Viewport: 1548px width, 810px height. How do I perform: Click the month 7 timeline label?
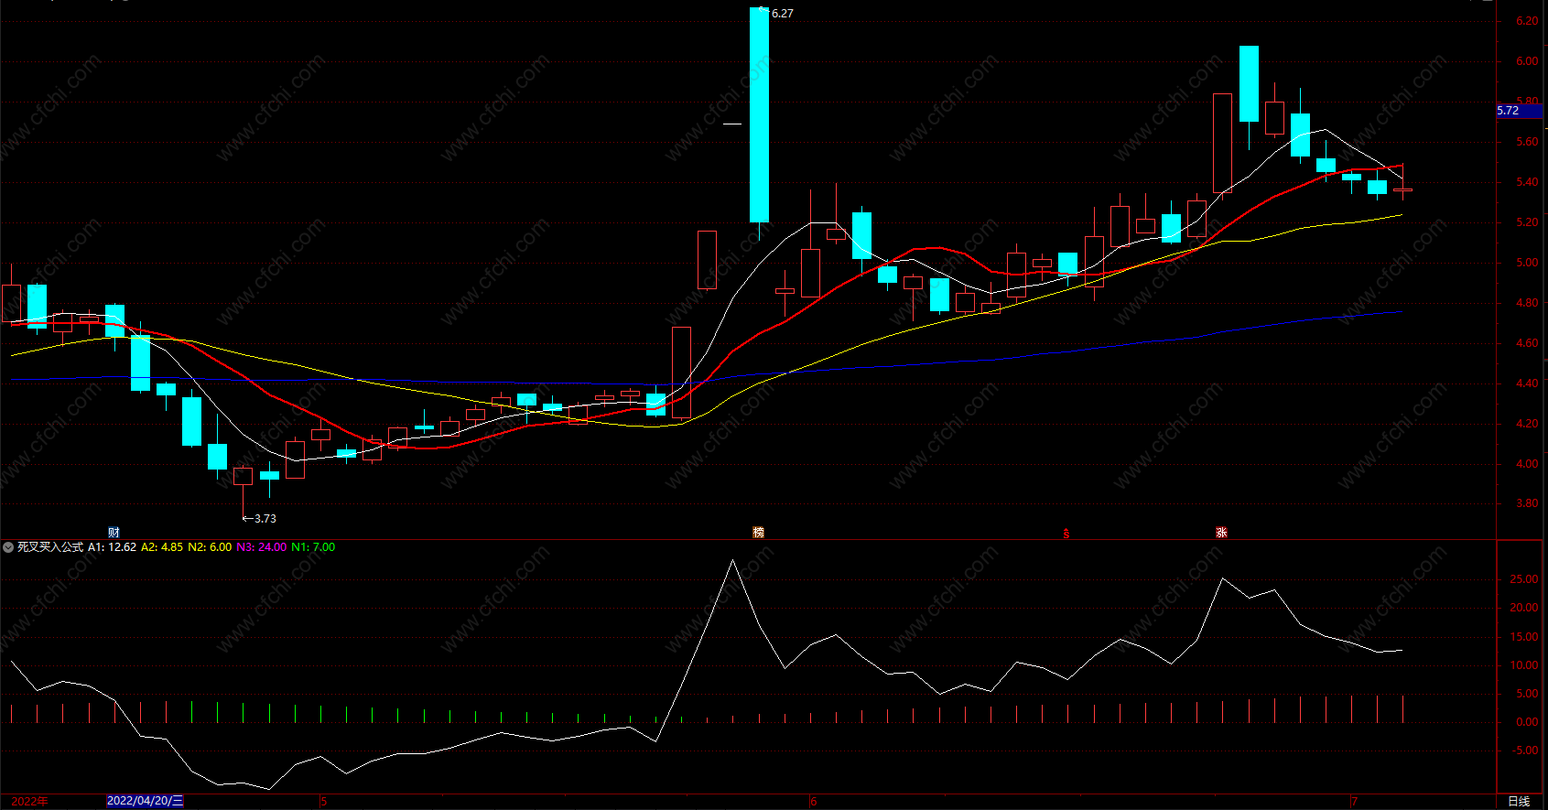pos(1355,802)
